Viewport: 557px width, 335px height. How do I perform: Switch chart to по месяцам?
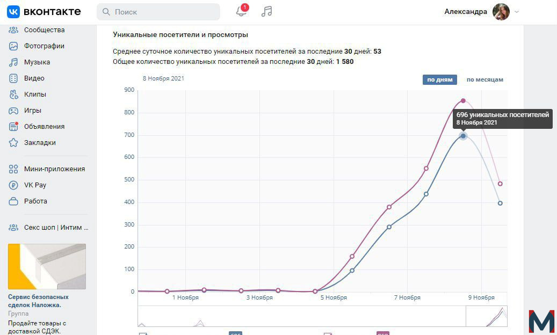(485, 79)
